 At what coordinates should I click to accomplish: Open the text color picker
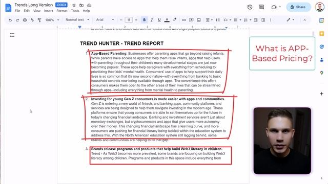coord(167,20)
